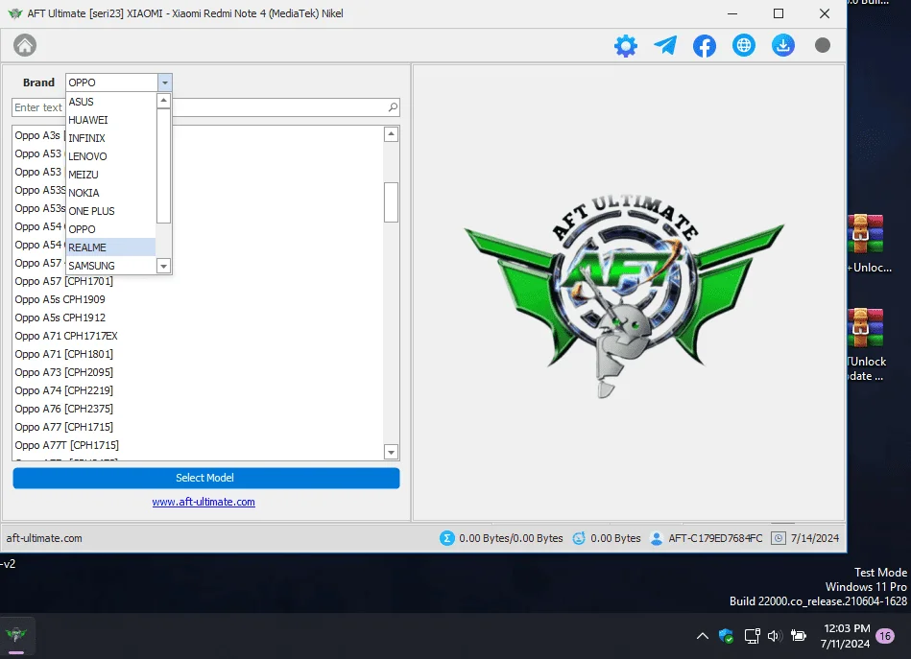Open Windows Security tray icon

(726, 636)
